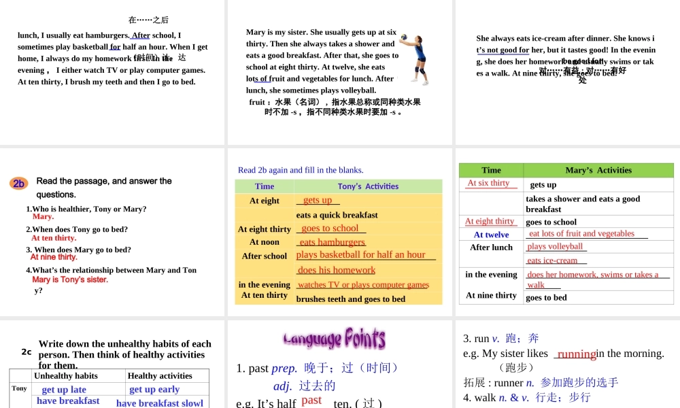Select the slide starting 'lunch, I usually eat hamburgers'
The width and height of the screenshot is (680, 408).
[112, 71]
